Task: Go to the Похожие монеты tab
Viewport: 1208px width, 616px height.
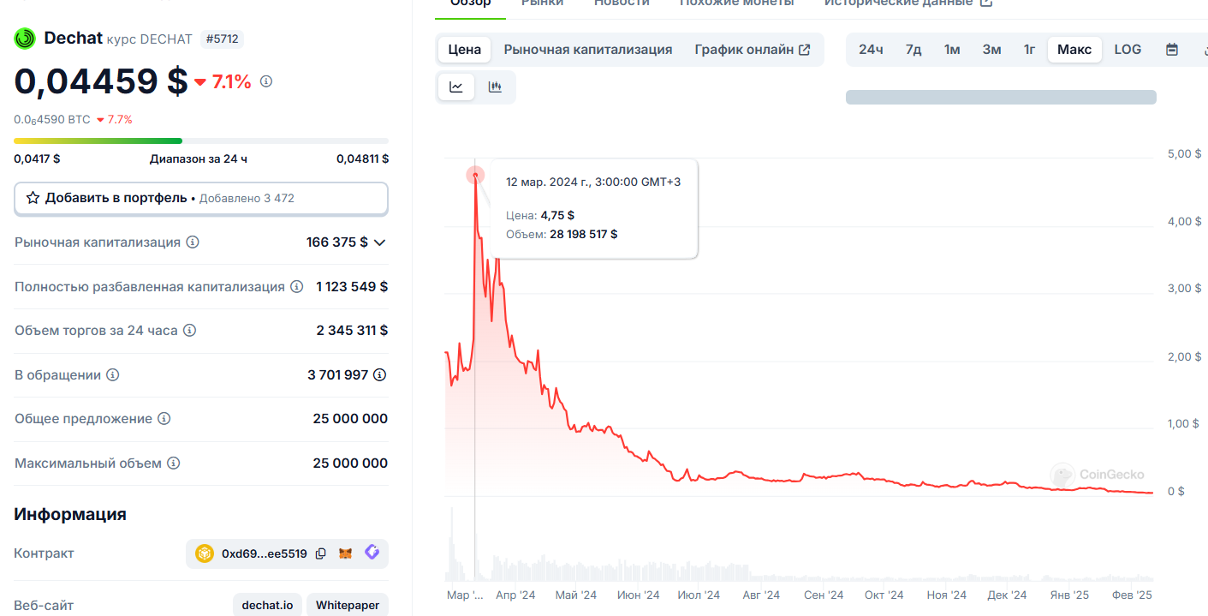Action: point(736,3)
